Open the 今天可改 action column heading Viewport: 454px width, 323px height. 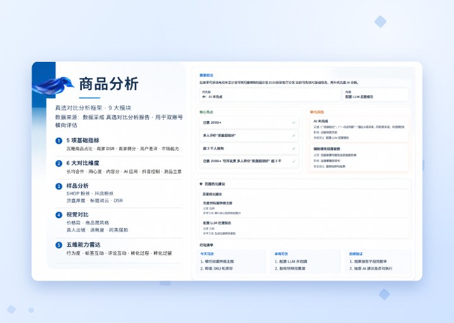pos(207,254)
